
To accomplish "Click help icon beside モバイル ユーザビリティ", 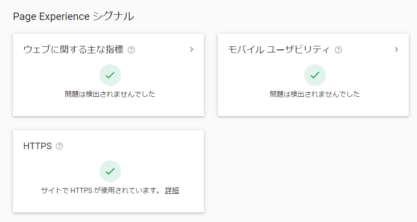I will (338, 50).
